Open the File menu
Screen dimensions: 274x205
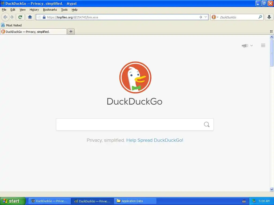4,10
